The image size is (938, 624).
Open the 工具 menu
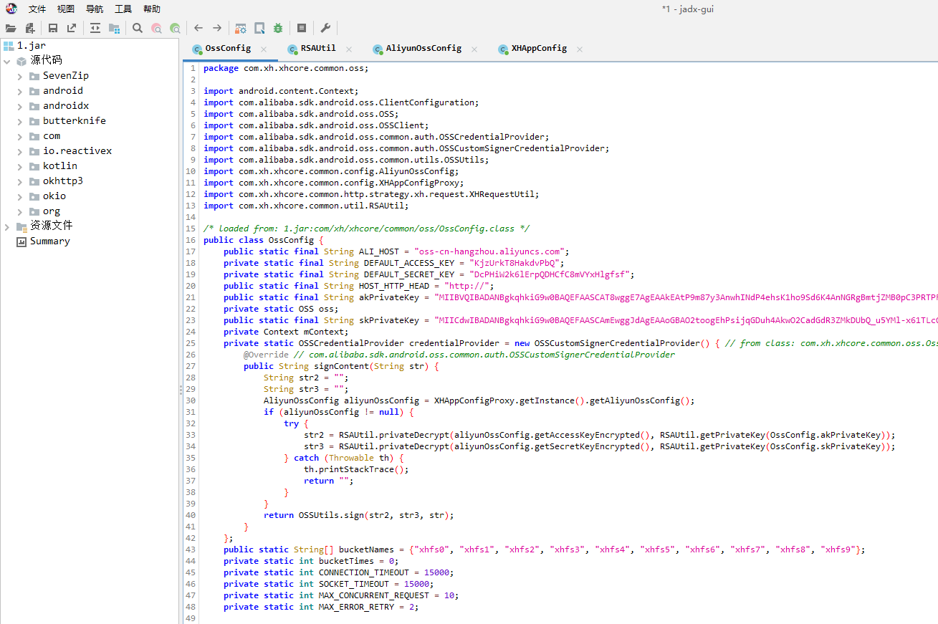coord(123,9)
